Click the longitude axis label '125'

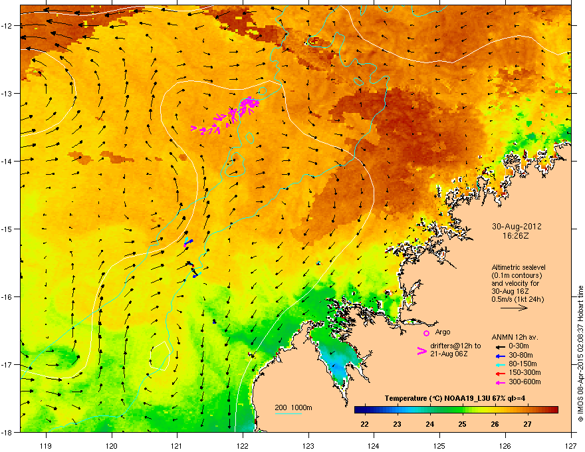pyautogui.click(x=439, y=445)
